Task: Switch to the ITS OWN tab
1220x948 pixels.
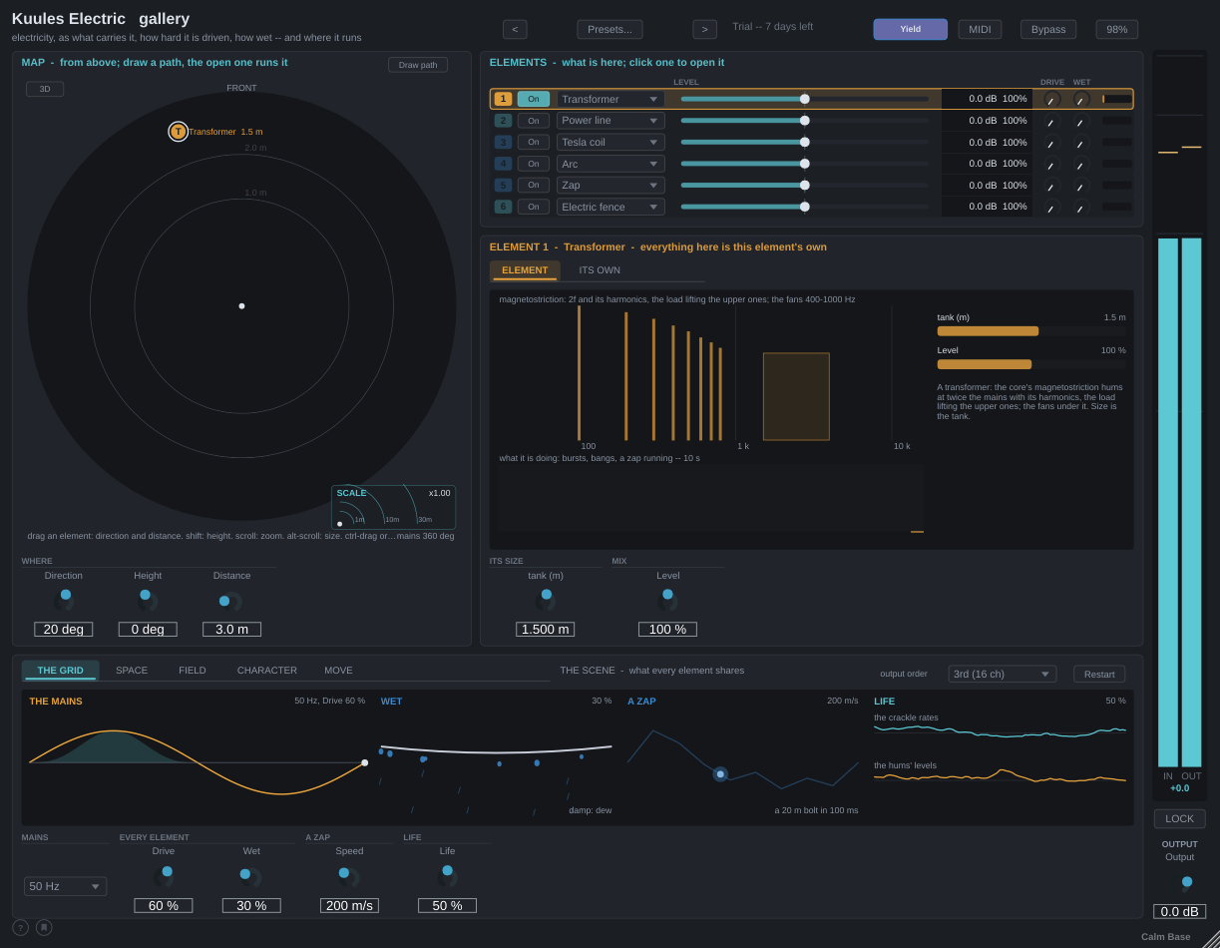Action: [600, 270]
